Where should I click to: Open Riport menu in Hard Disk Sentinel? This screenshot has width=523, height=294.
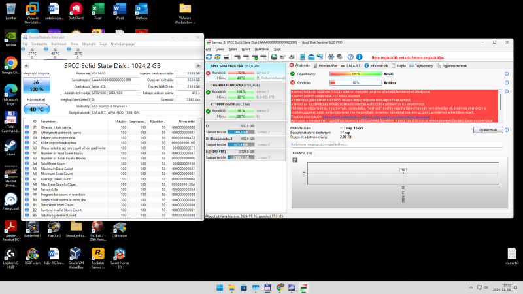pos(246,50)
